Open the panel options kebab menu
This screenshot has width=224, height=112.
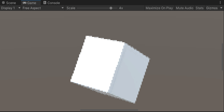(220, 3)
